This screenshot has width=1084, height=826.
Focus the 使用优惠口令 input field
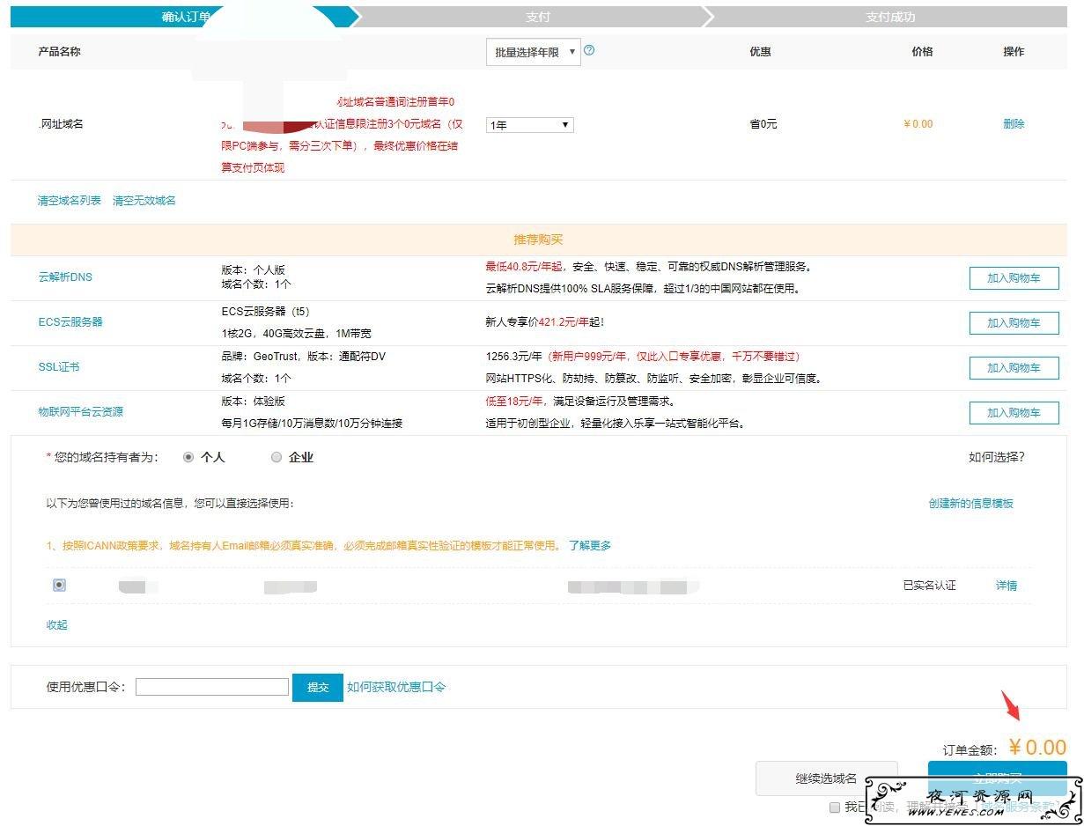click(212, 687)
